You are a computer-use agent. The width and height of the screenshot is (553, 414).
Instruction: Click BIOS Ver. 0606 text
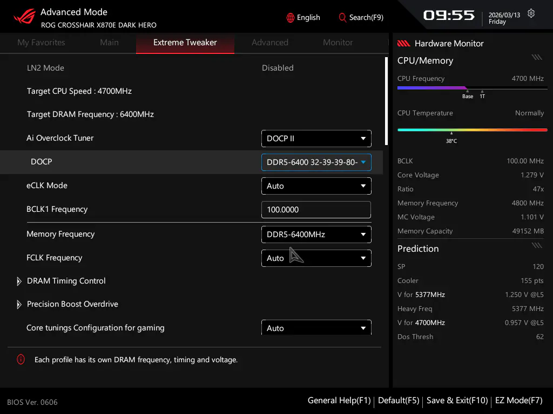coord(32,402)
